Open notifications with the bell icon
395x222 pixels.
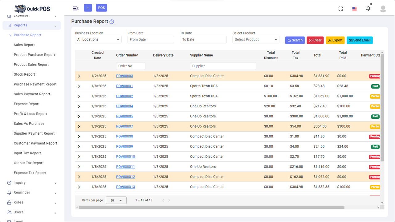click(368, 8)
